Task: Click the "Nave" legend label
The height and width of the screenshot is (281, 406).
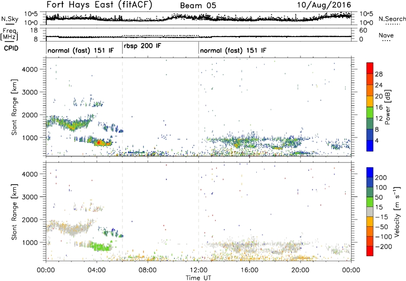Action: pos(386,35)
